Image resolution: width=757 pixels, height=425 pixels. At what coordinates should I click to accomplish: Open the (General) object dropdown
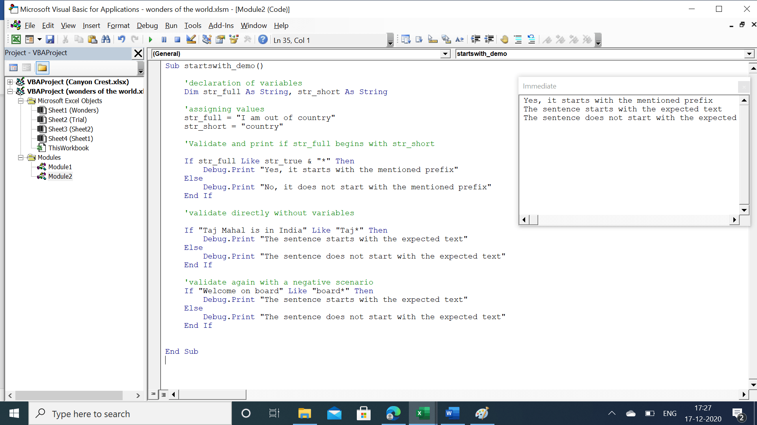tap(445, 54)
